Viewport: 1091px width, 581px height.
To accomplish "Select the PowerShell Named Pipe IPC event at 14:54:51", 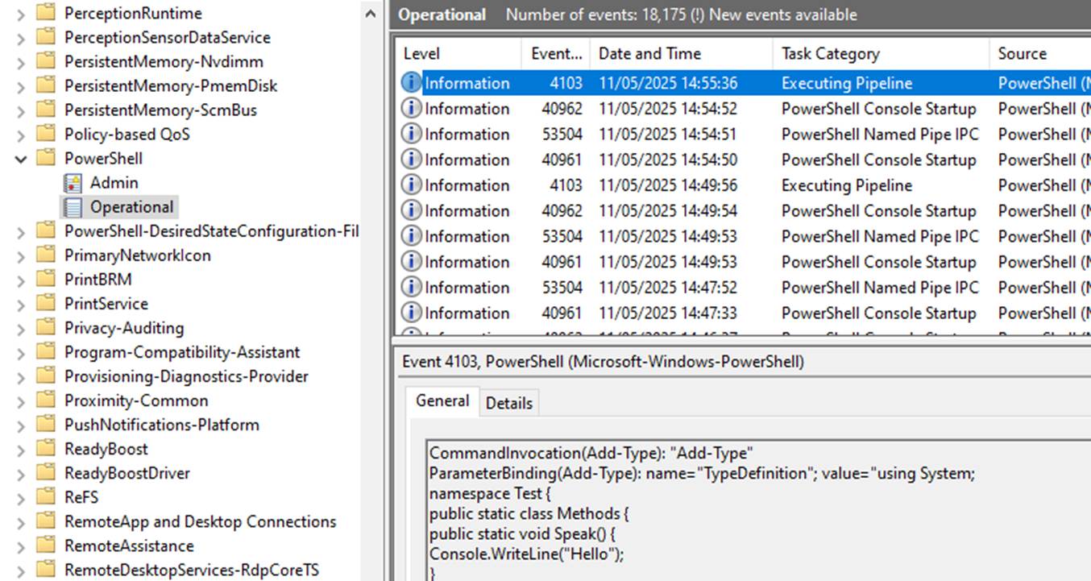I will [x=744, y=134].
